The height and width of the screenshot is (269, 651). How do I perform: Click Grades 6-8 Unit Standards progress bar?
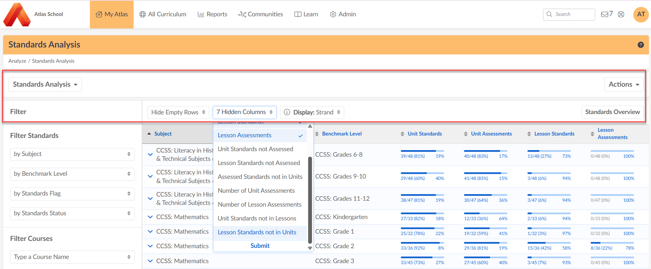point(422,151)
